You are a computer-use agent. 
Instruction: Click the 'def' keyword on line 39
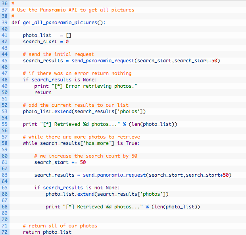16,23
